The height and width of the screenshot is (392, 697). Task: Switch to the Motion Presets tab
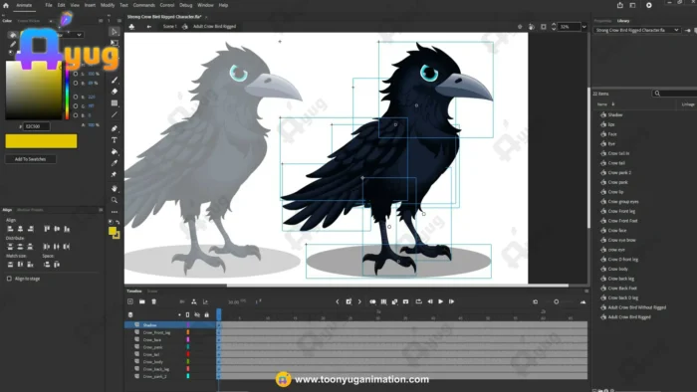30,210
